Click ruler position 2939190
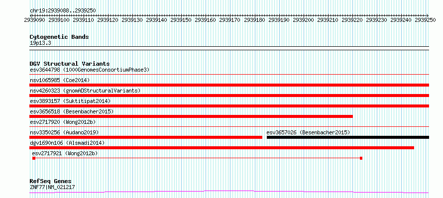 (x=279, y=20)
